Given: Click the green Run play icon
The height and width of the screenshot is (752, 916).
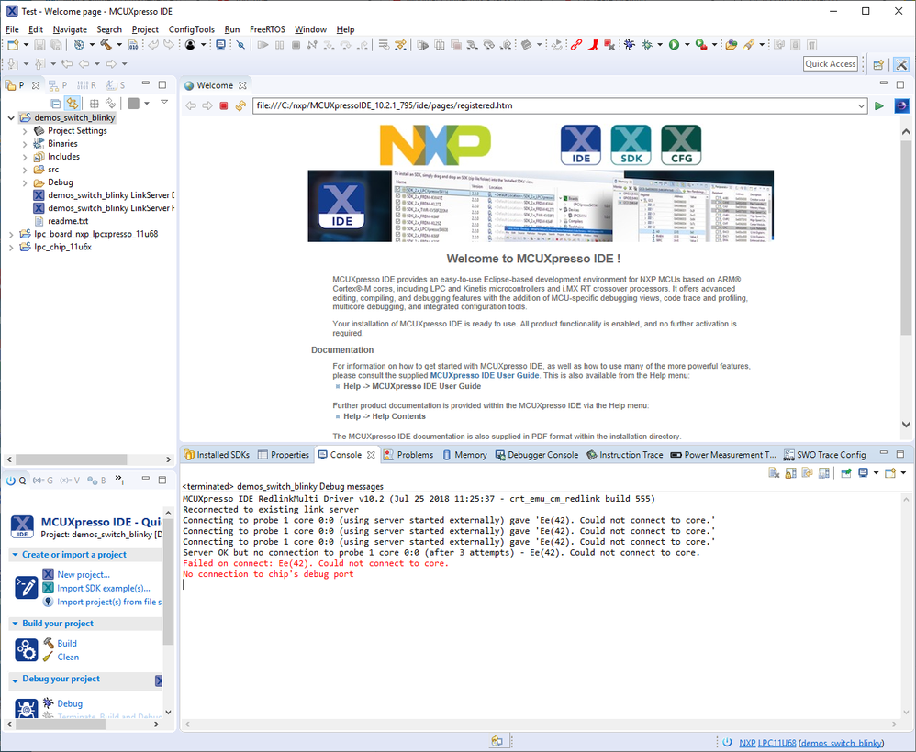Looking at the screenshot, I should coord(674,45).
